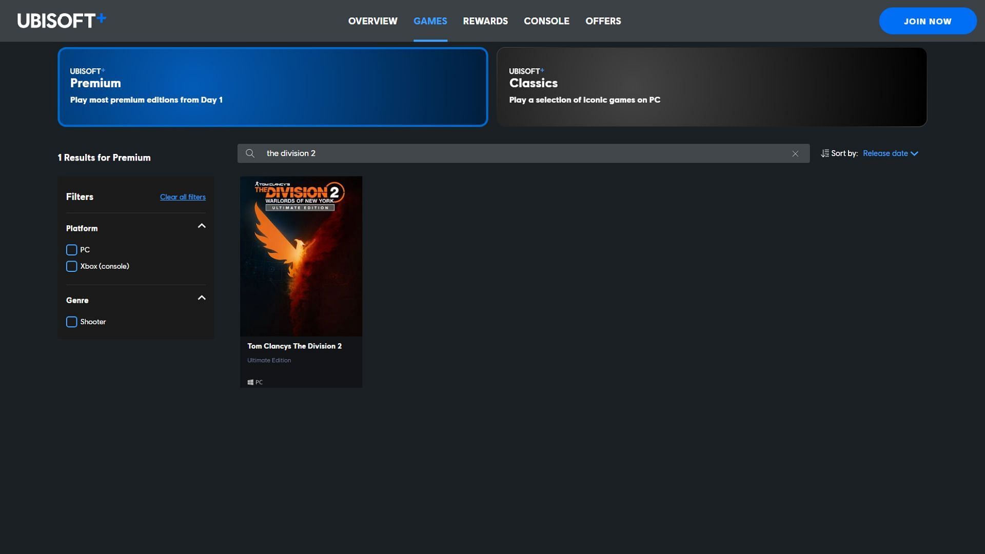Click the 1 Results for Premium text
Screen dimensions: 985x554
tap(104, 157)
